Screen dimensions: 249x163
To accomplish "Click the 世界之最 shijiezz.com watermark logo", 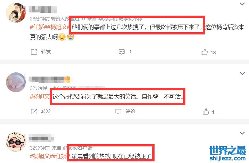I will [228, 153].
